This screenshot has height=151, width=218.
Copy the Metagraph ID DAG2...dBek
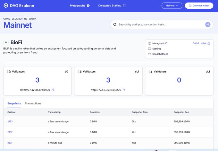click(209, 43)
